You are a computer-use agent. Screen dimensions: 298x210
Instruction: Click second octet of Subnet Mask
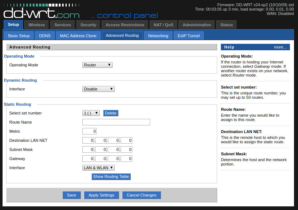coord(101,149)
